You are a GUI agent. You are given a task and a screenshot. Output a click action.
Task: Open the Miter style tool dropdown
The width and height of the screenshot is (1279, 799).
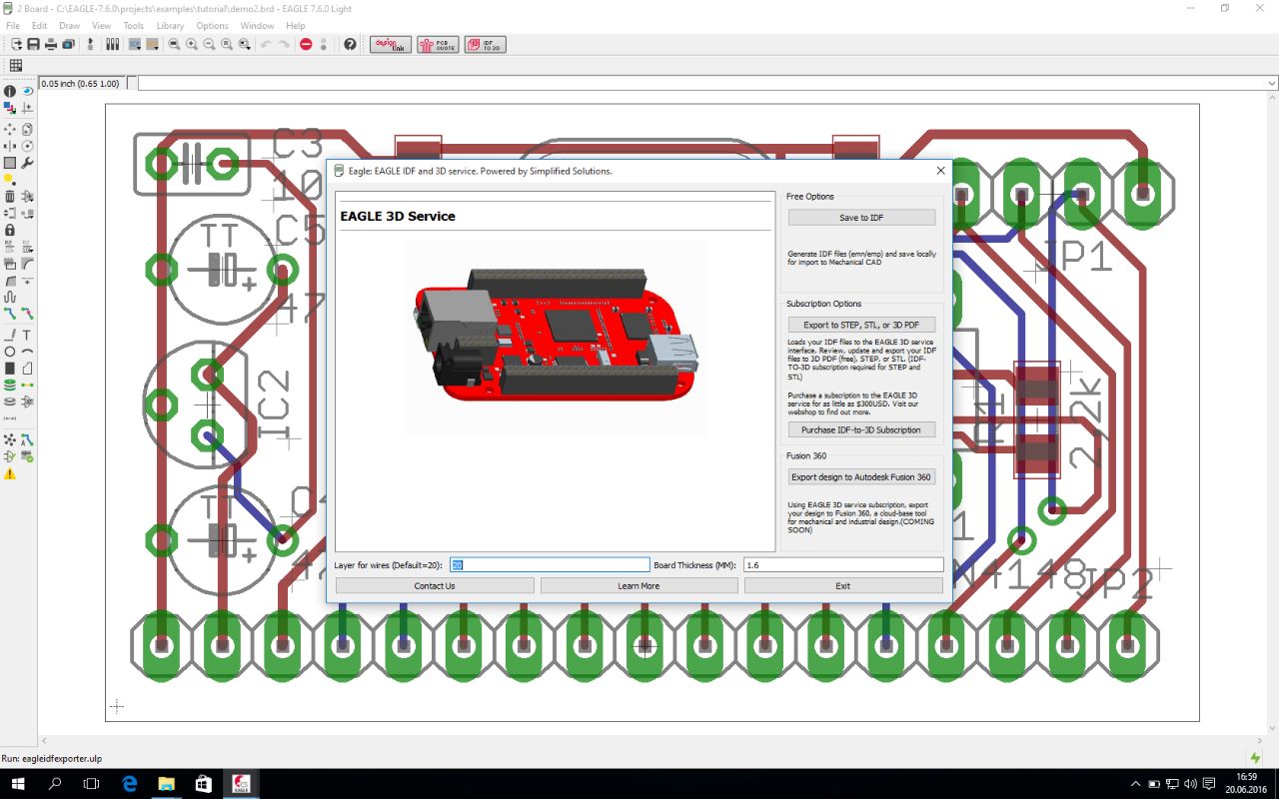point(27,264)
